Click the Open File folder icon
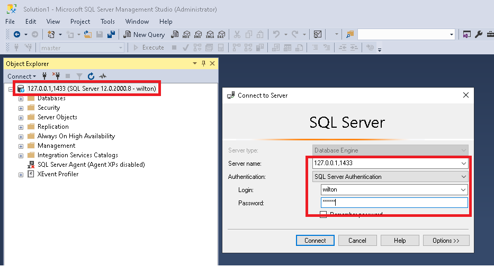Screen dimensions: 494x267 pos(87,34)
